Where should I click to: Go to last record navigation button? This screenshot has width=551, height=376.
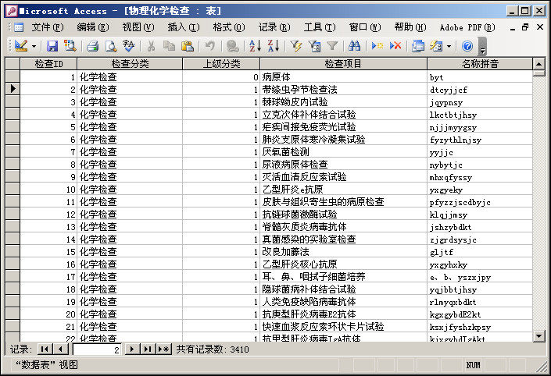pos(148,349)
